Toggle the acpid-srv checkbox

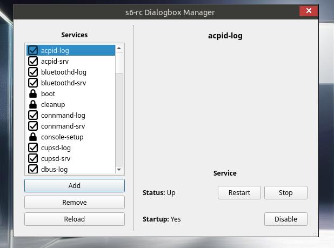click(x=33, y=61)
